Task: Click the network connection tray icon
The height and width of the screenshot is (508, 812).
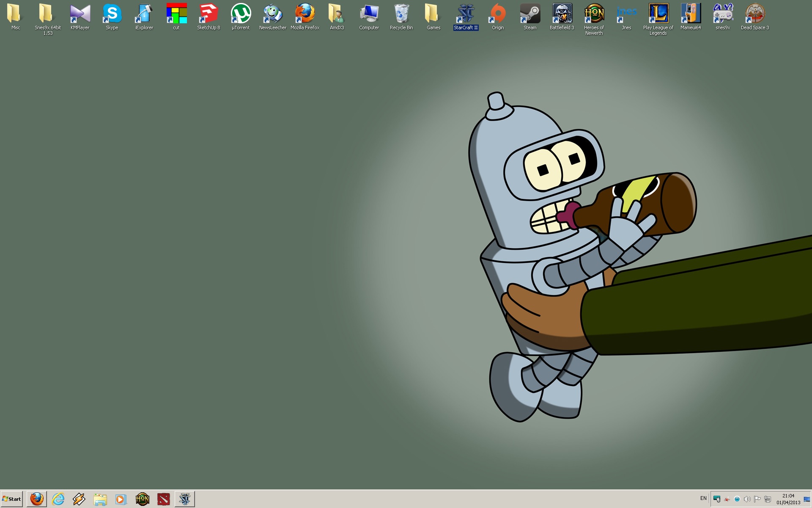Action: [x=768, y=499]
